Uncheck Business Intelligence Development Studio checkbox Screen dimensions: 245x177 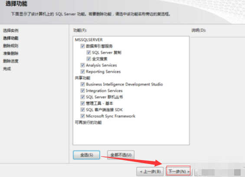pos(82,84)
